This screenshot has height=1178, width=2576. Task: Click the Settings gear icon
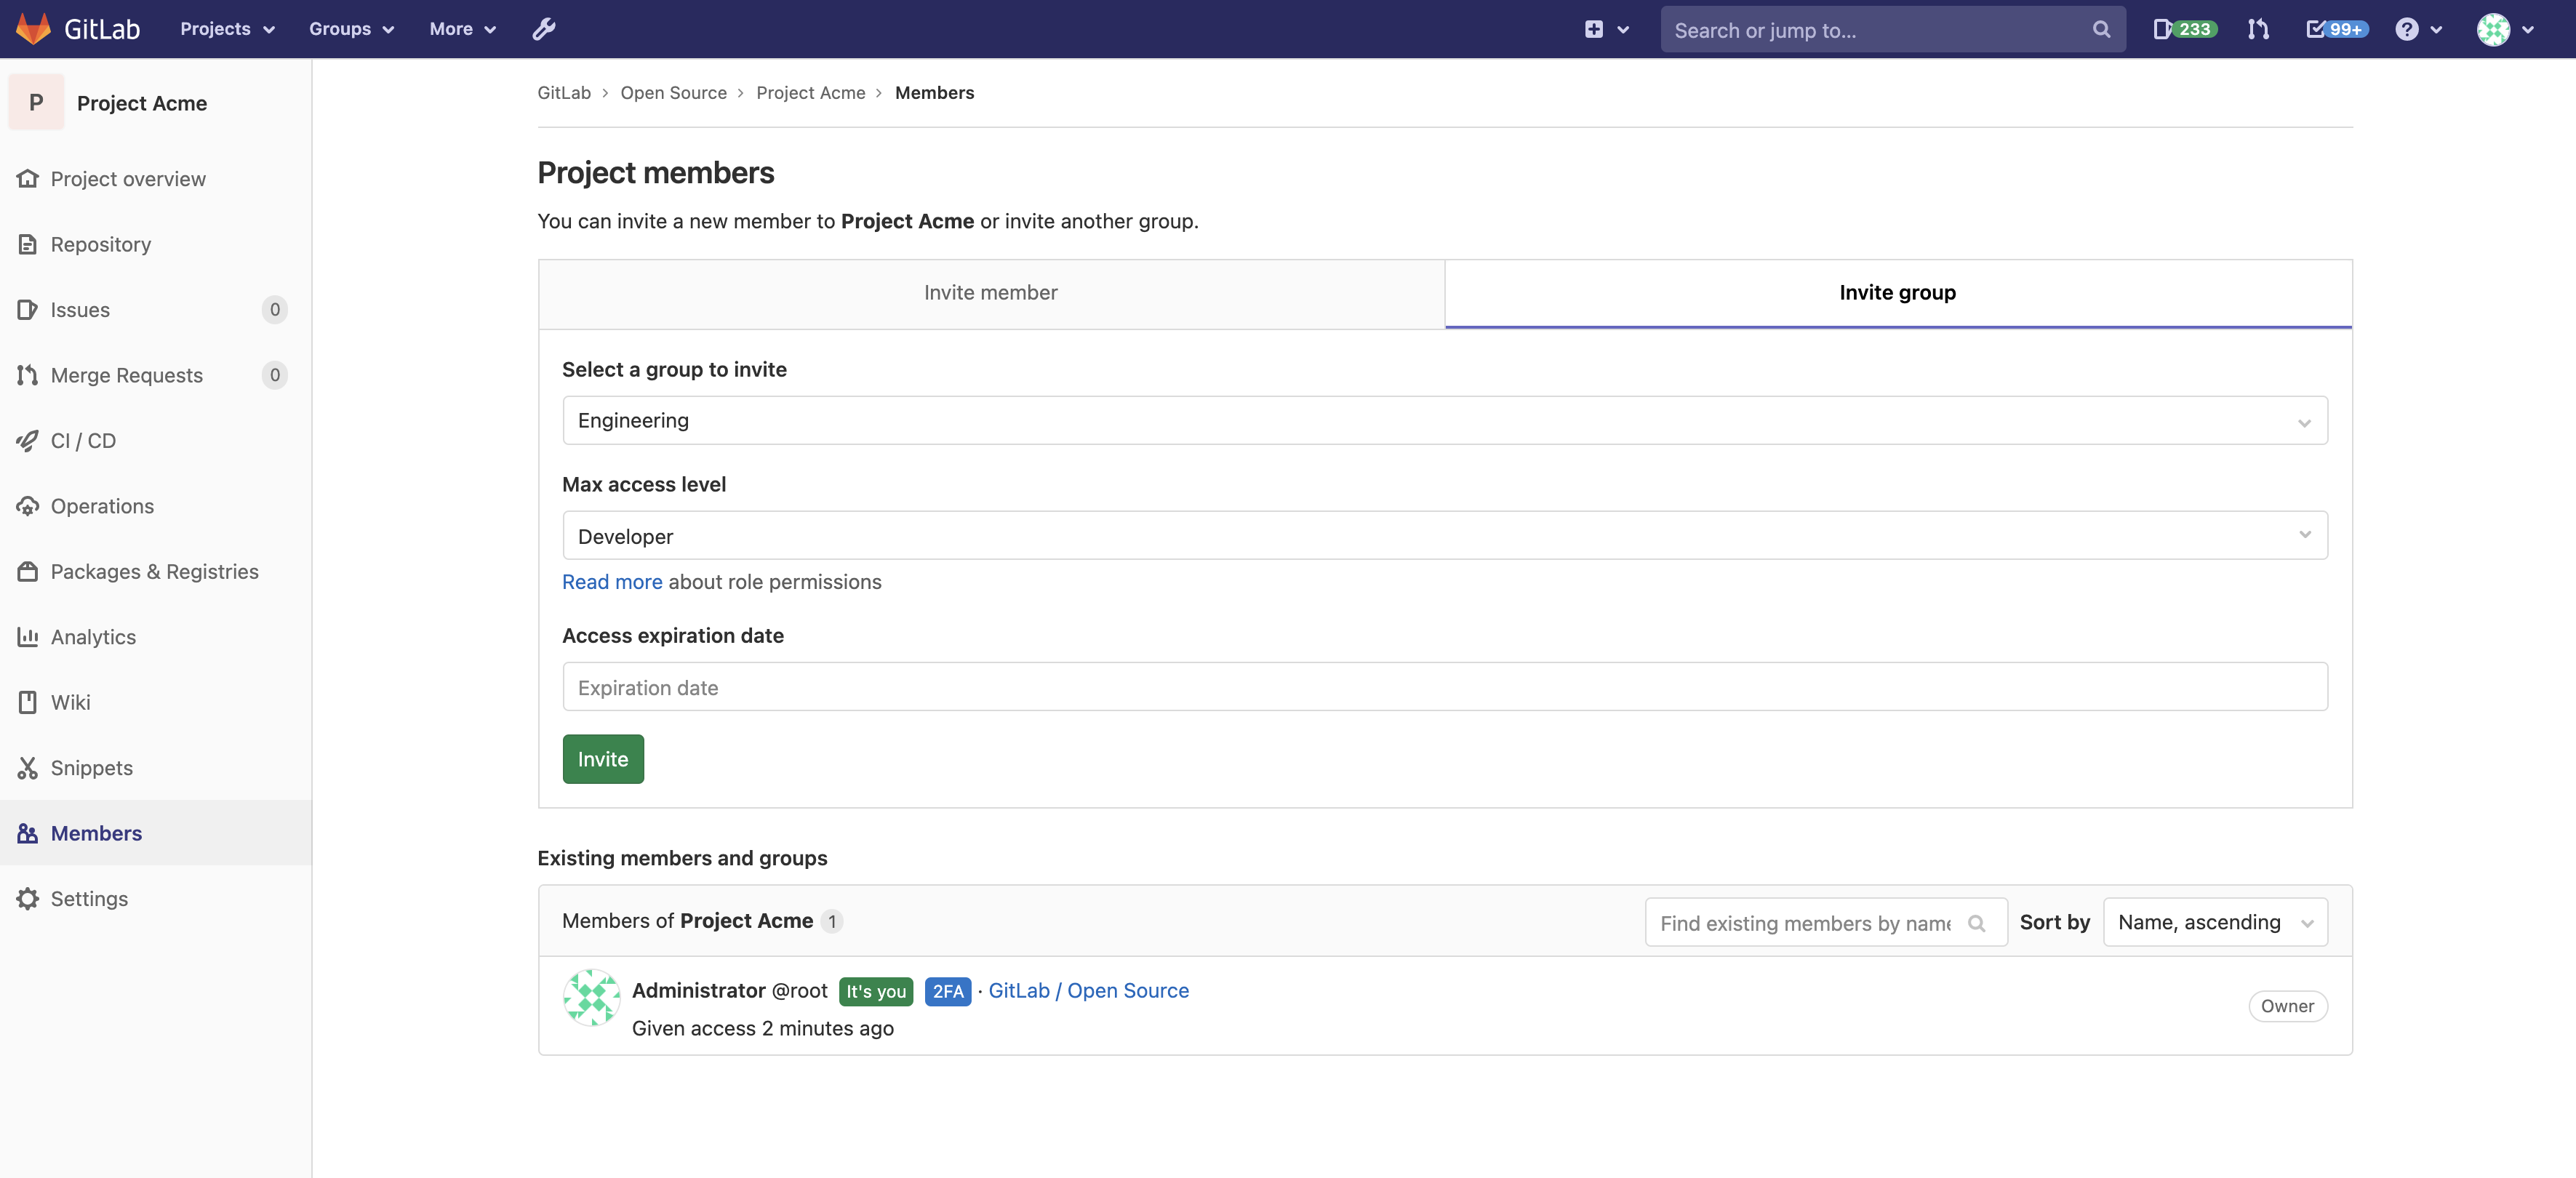point(28,899)
